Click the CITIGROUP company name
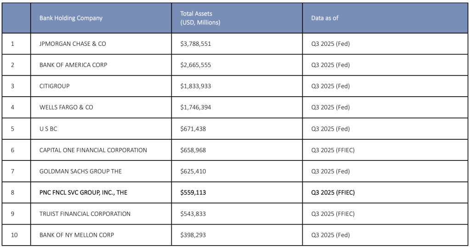The image size is (470, 247). (x=55, y=86)
